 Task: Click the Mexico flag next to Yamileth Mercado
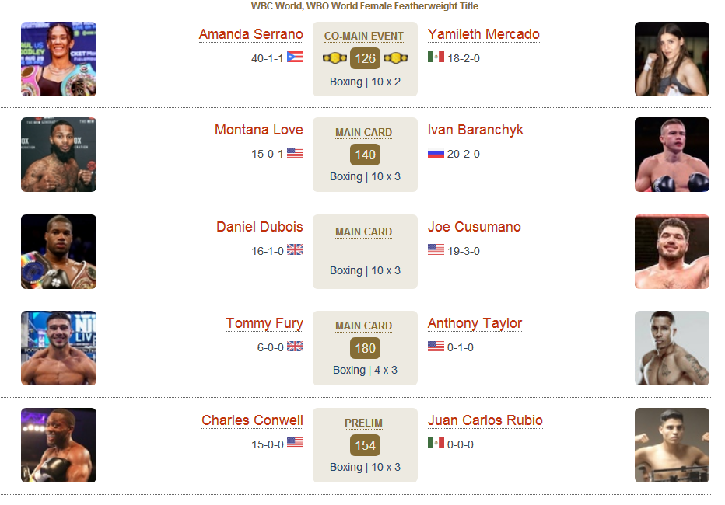click(436, 57)
